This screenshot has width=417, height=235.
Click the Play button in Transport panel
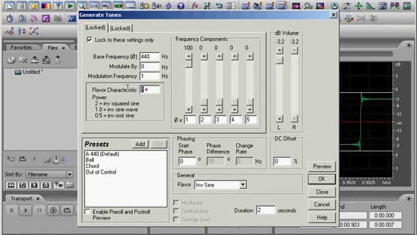pyautogui.click(x=25, y=210)
